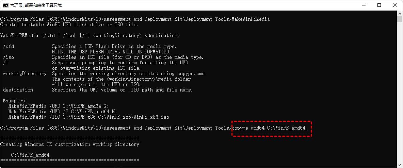The width and height of the screenshot is (403, 168).
Task: Close the deployment tools window
Action: (395, 5)
